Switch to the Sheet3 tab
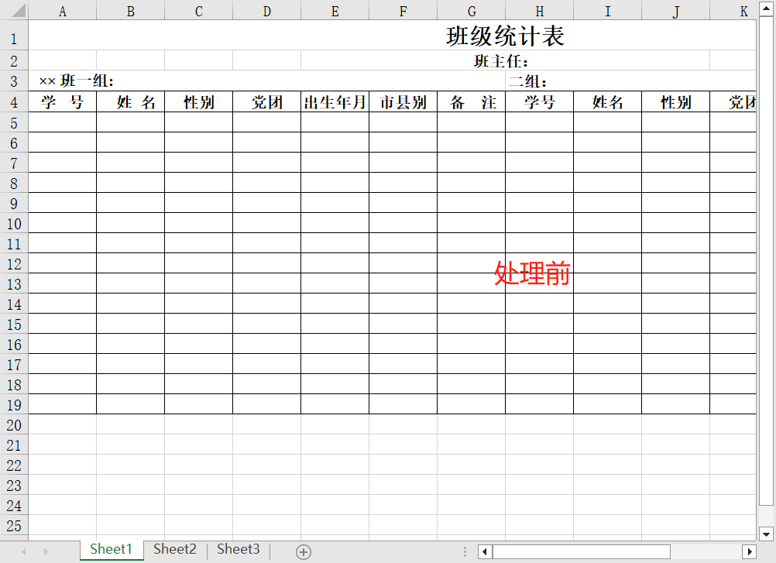 pyautogui.click(x=237, y=549)
